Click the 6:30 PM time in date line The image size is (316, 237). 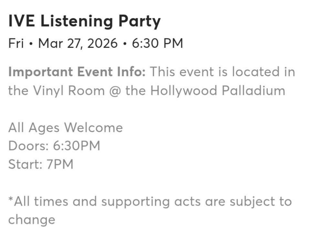157,43
